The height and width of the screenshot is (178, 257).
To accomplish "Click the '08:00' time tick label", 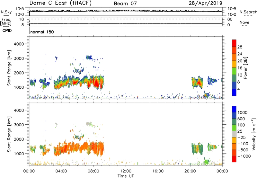I will [x=93, y=171].
